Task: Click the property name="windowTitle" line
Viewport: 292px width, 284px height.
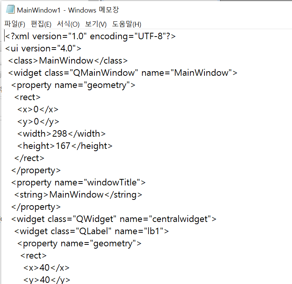Action: tap(78, 183)
